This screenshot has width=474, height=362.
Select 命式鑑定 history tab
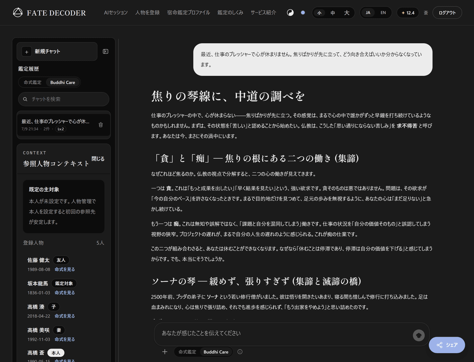pos(33,82)
